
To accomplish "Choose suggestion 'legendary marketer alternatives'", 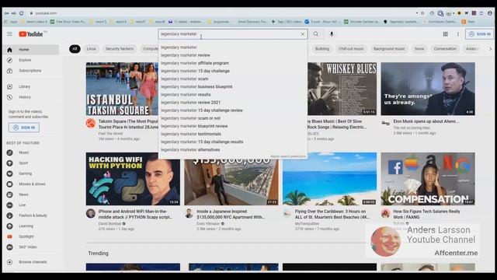I will [x=233, y=150].
